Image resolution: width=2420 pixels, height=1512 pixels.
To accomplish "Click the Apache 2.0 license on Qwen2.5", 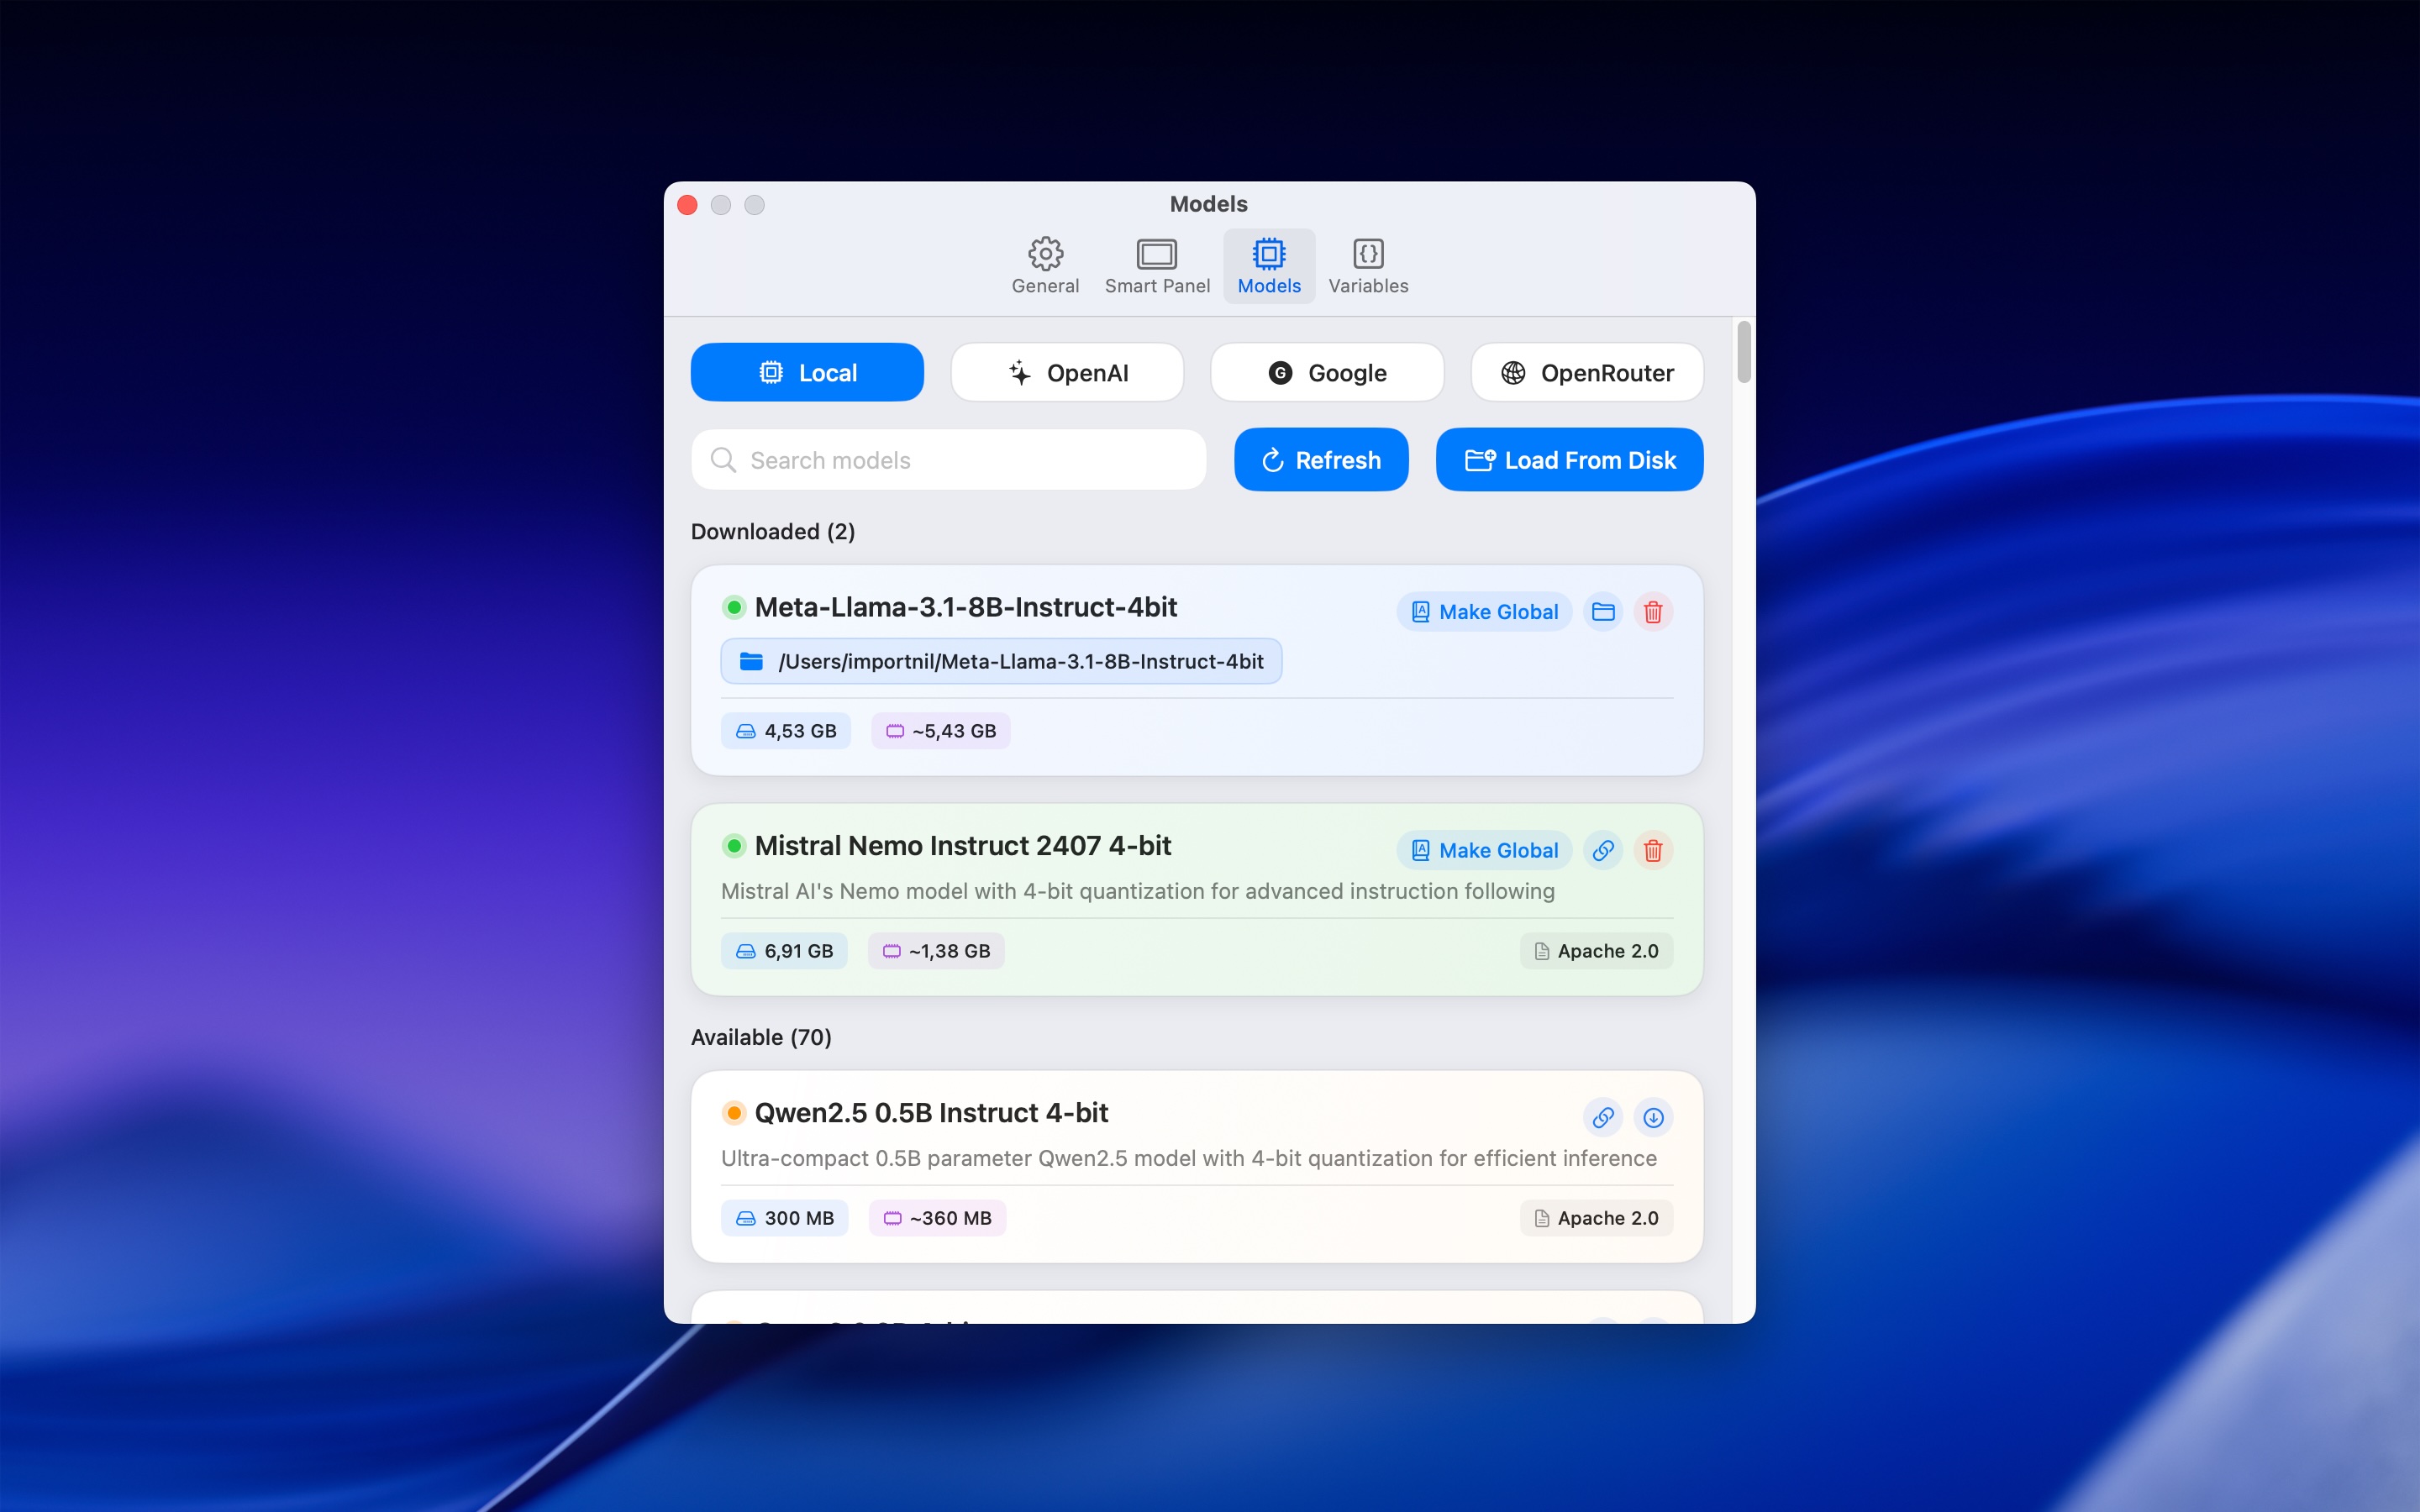I will coord(1596,1218).
